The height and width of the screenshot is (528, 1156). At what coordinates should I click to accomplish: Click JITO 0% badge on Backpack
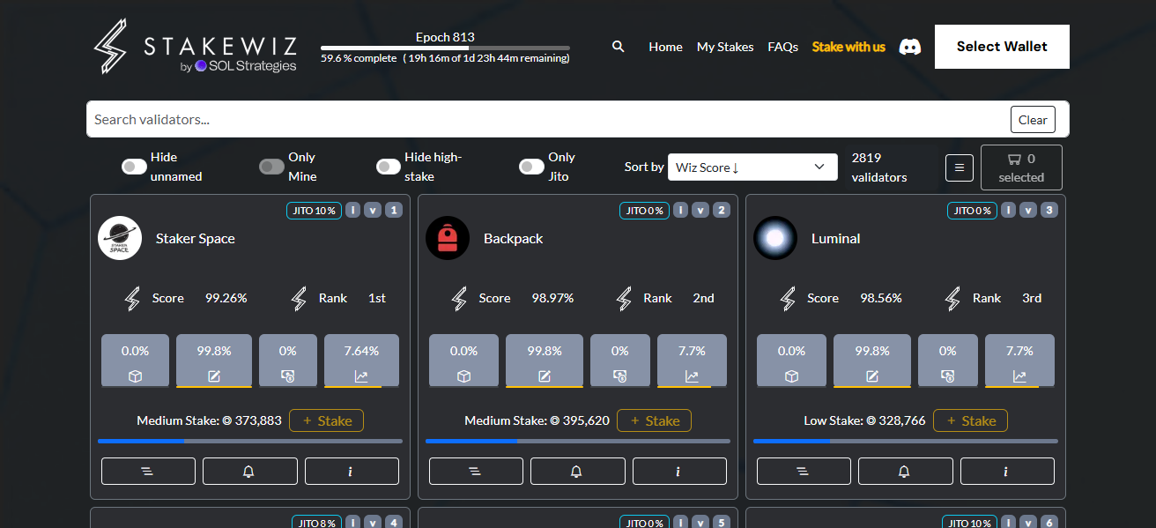click(644, 210)
